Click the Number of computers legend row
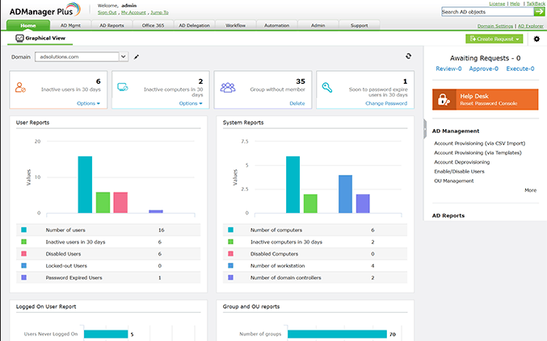This screenshot has width=547, height=341. (315, 230)
